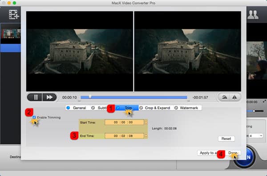Select the General tab
The width and height of the screenshot is (267, 176).
tap(76, 108)
